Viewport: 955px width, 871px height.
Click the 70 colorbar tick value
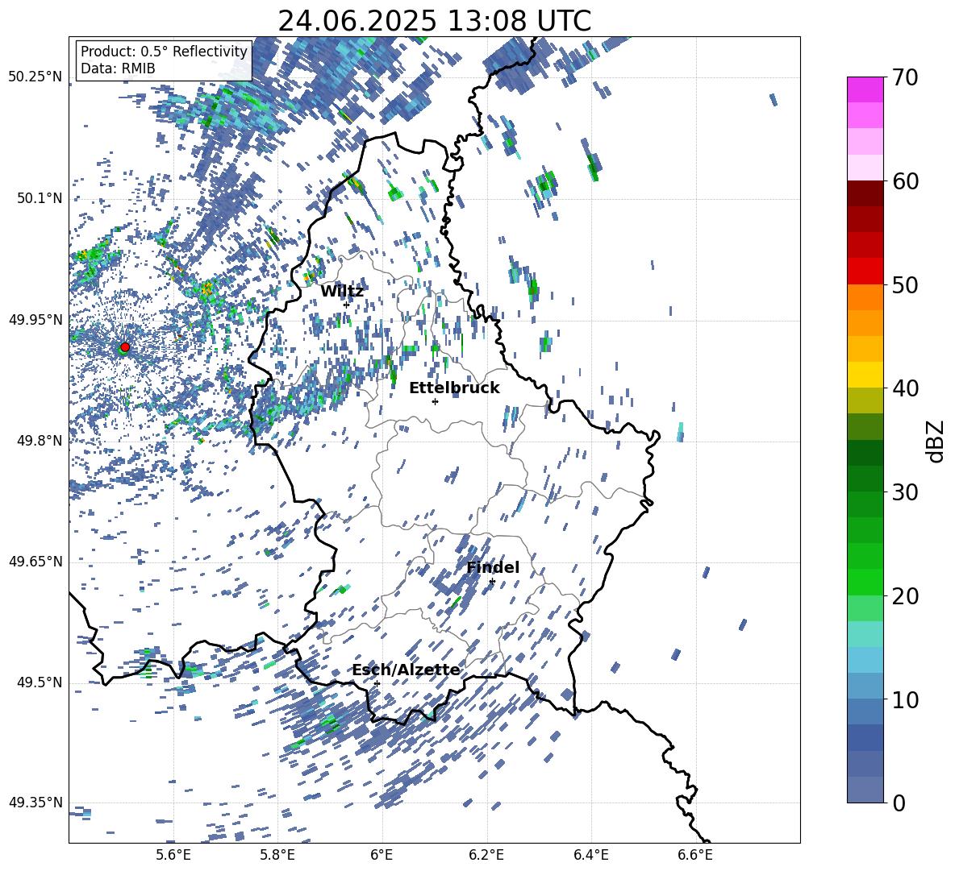pos(906,78)
